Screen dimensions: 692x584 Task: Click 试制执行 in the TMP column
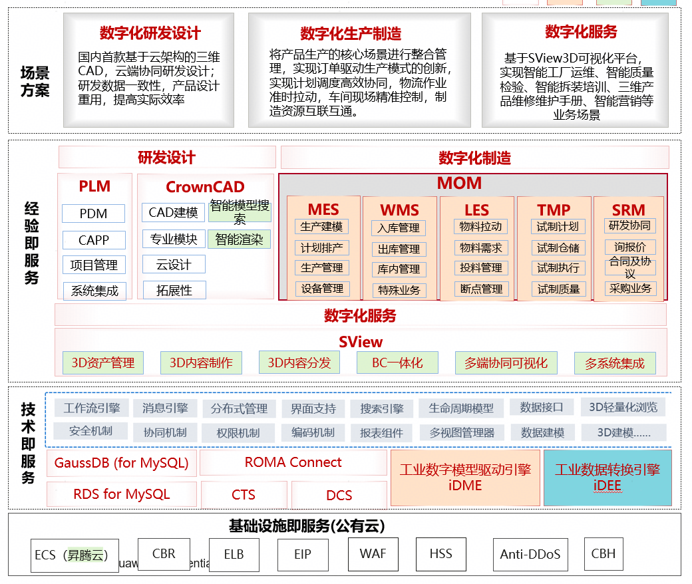pos(558,268)
